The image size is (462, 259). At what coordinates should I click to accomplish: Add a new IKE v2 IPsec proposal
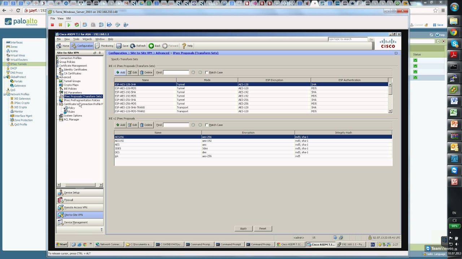pyautogui.click(x=121, y=125)
